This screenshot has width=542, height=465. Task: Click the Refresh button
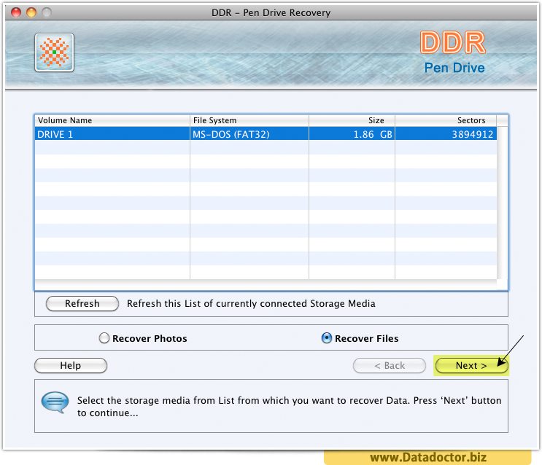tap(82, 303)
